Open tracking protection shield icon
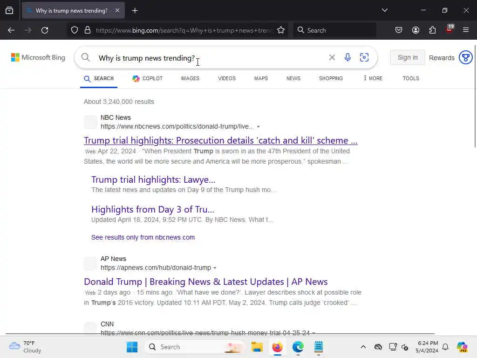The width and height of the screenshot is (477, 358). (75, 30)
